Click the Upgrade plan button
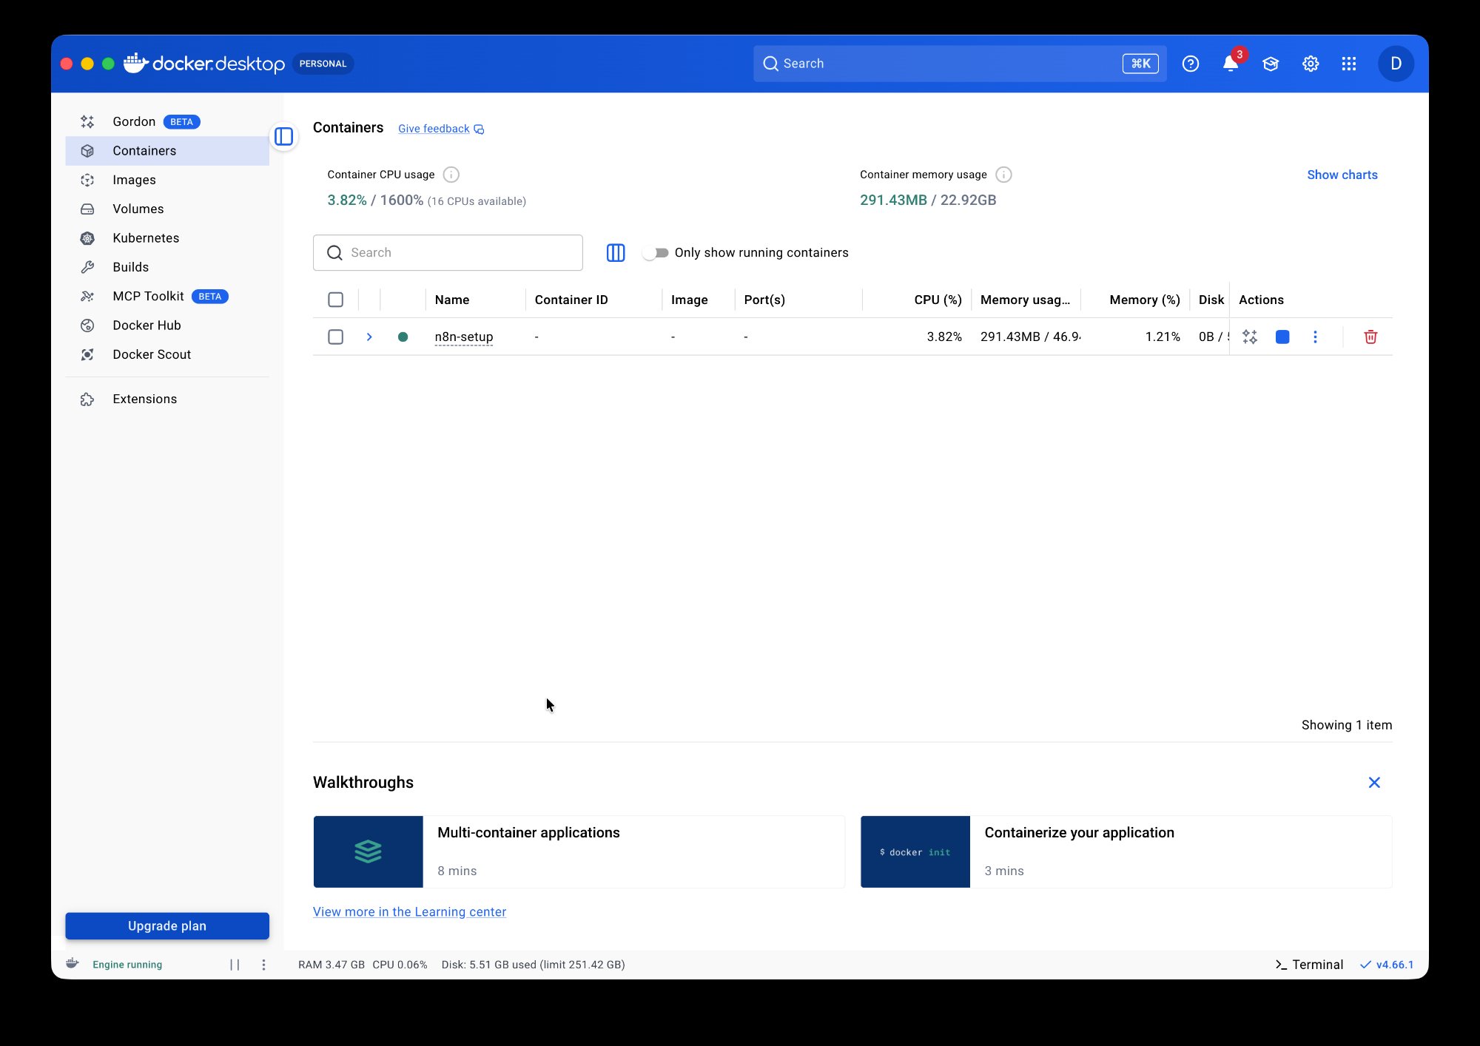1480x1046 pixels. (x=166, y=925)
